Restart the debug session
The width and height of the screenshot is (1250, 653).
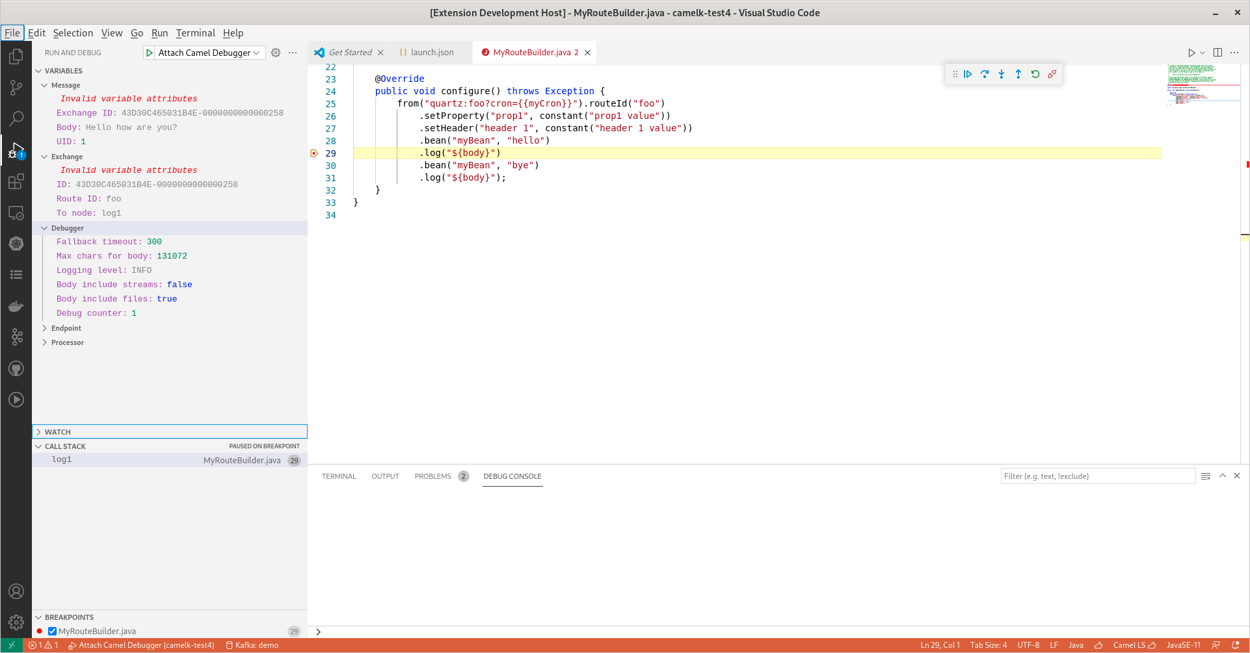pos(1035,74)
